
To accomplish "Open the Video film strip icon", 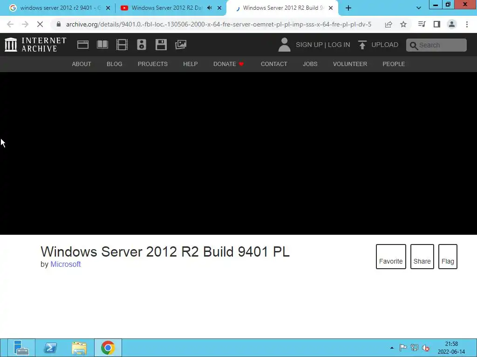I will (x=122, y=45).
